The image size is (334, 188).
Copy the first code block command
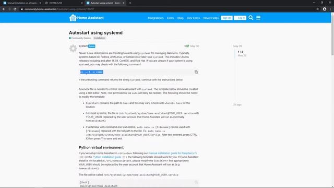196,72
